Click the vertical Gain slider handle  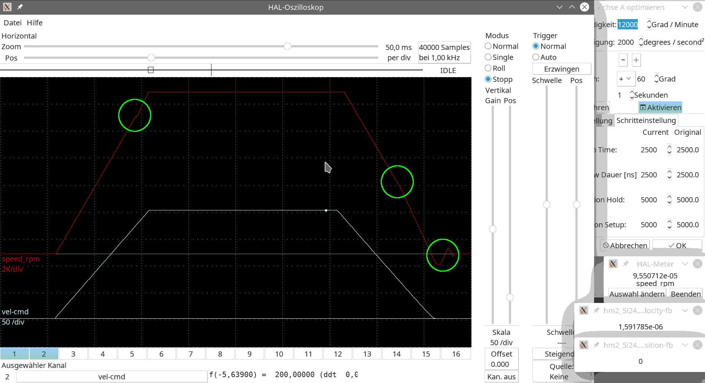click(x=493, y=229)
